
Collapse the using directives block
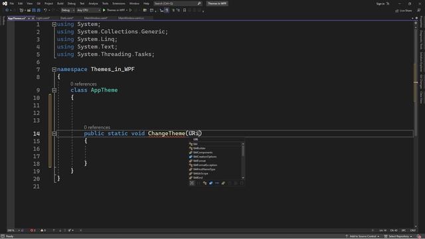pos(54,25)
